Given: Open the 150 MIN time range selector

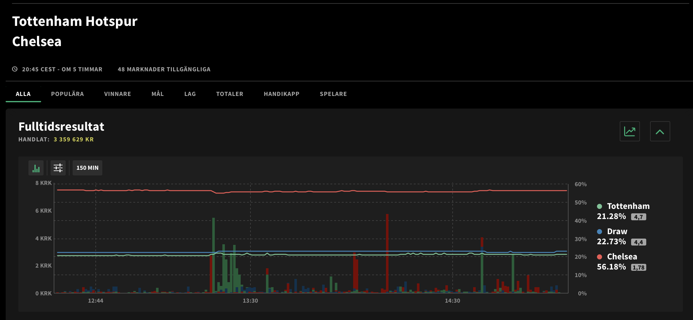Looking at the screenshot, I should point(87,168).
